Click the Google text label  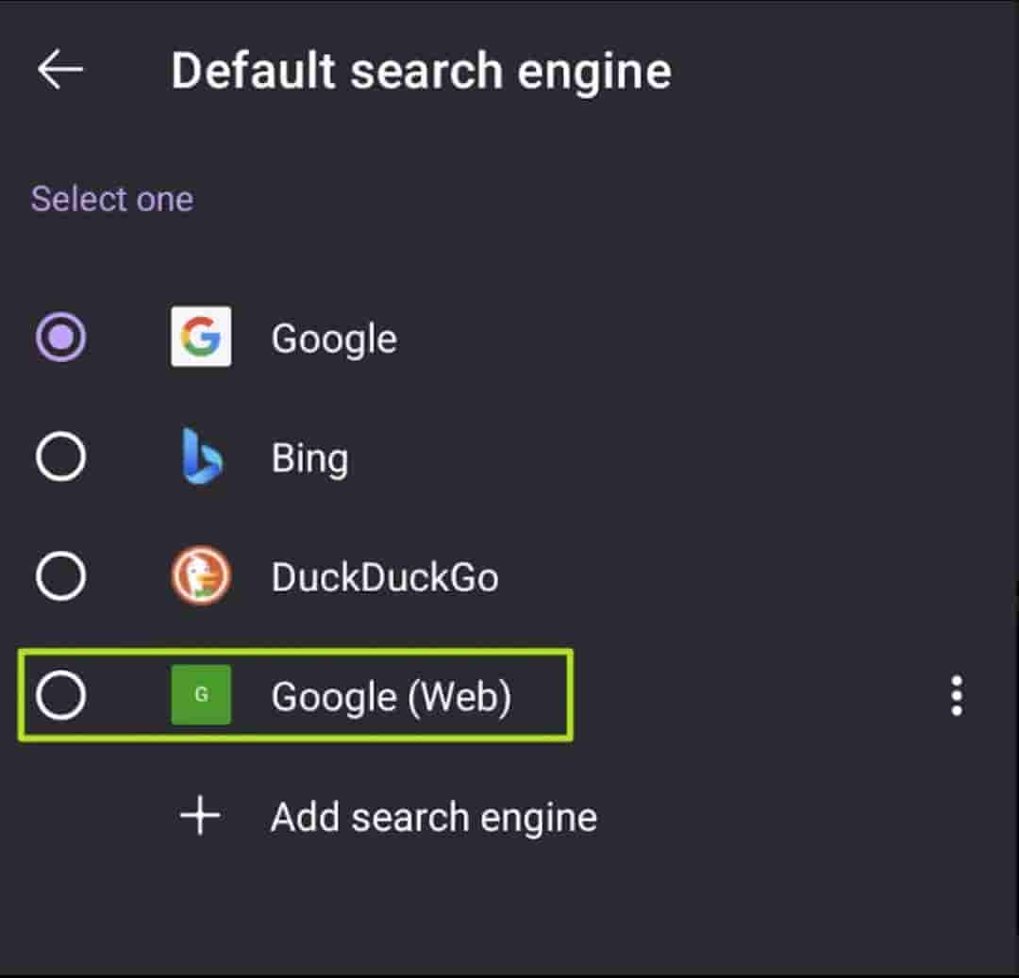pyautogui.click(x=334, y=339)
